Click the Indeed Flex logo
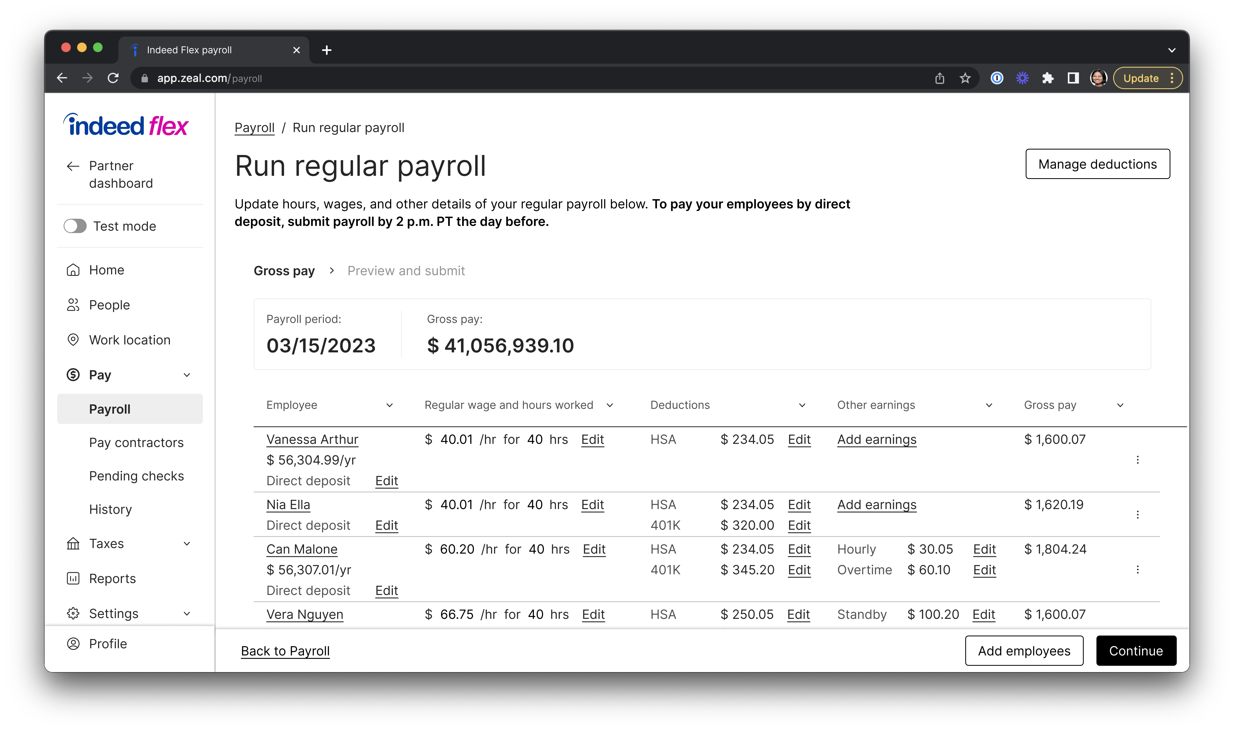Screen dimensions: 1234x731 (126, 125)
